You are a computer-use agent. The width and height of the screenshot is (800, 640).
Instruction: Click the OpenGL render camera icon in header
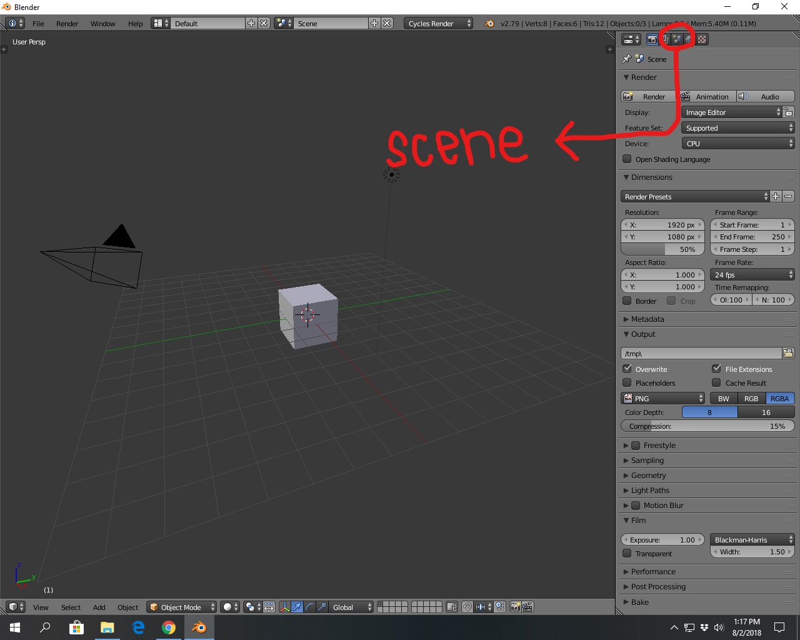tap(515, 607)
